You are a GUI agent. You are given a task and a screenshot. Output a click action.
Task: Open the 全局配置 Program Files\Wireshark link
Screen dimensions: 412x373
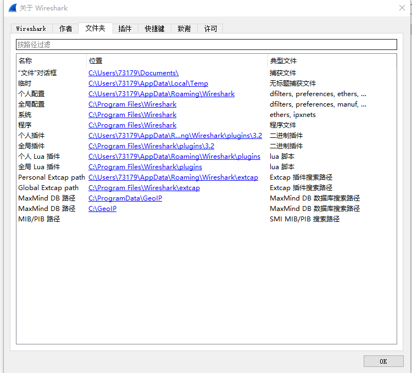pos(132,104)
